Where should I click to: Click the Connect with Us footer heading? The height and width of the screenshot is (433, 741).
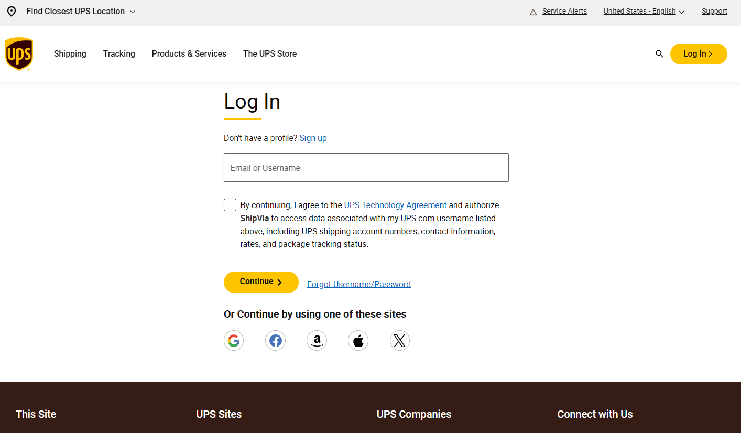[x=595, y=414]
